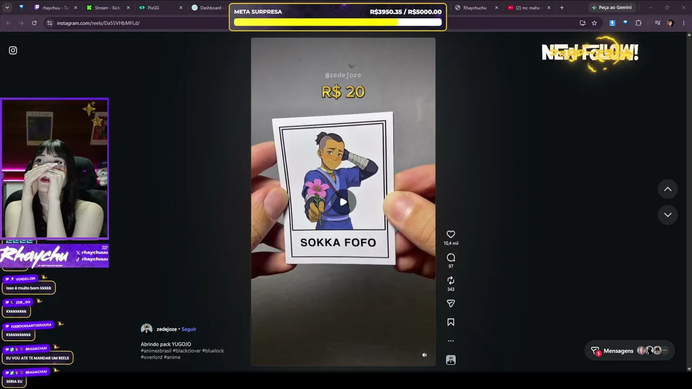Like the reel with the heart icon
Image resolution: width=692 pixels, height=389 pixels.
tap(451, 234)
